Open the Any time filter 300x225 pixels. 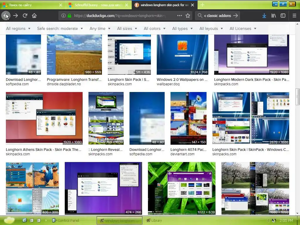point(100,28)
